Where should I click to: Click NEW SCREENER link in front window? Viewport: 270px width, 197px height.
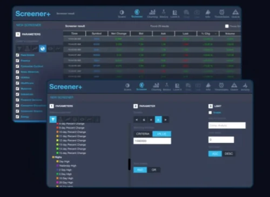coord(62,97)
